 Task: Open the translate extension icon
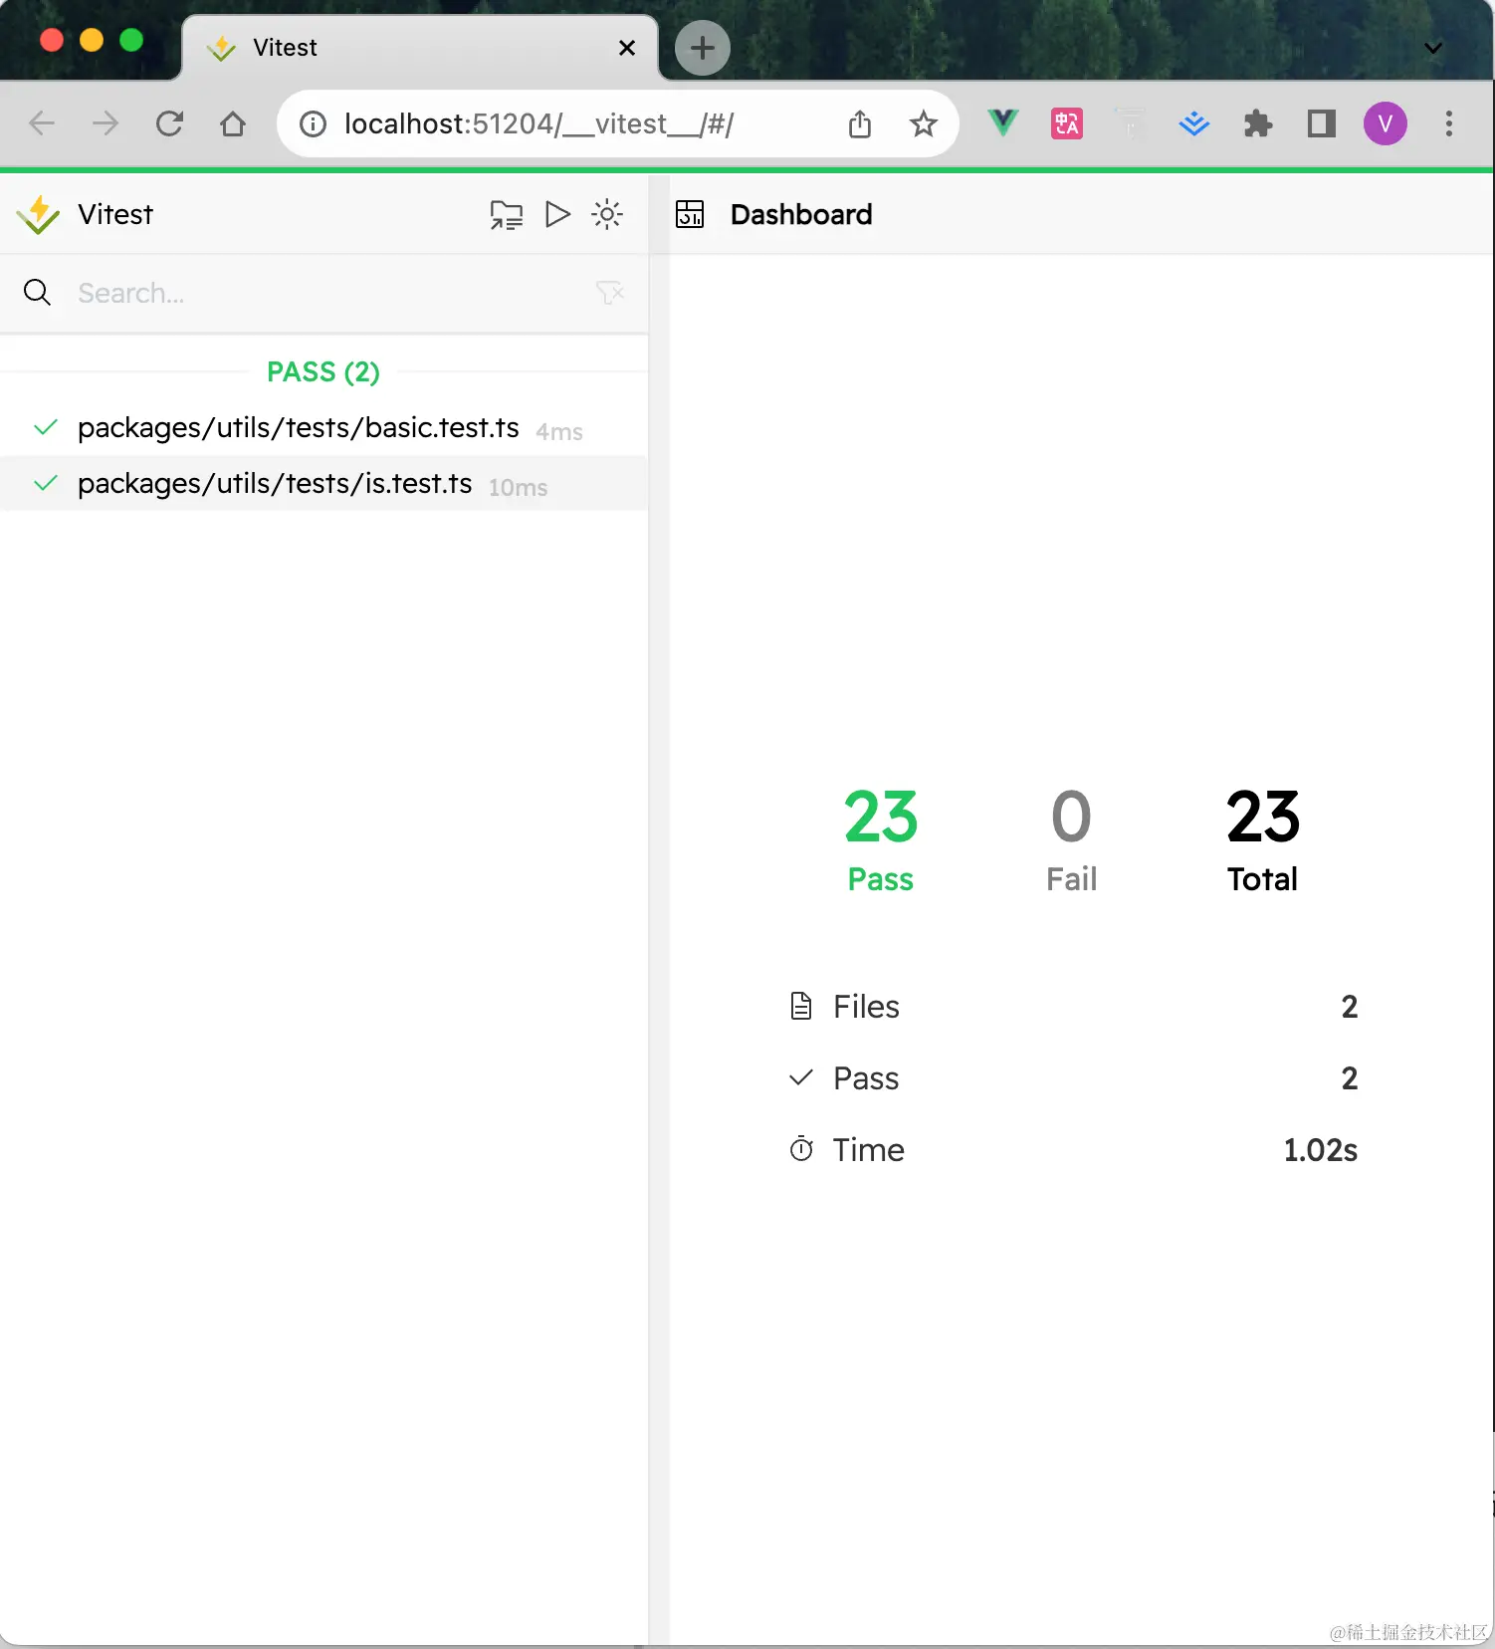[1067, 123]
